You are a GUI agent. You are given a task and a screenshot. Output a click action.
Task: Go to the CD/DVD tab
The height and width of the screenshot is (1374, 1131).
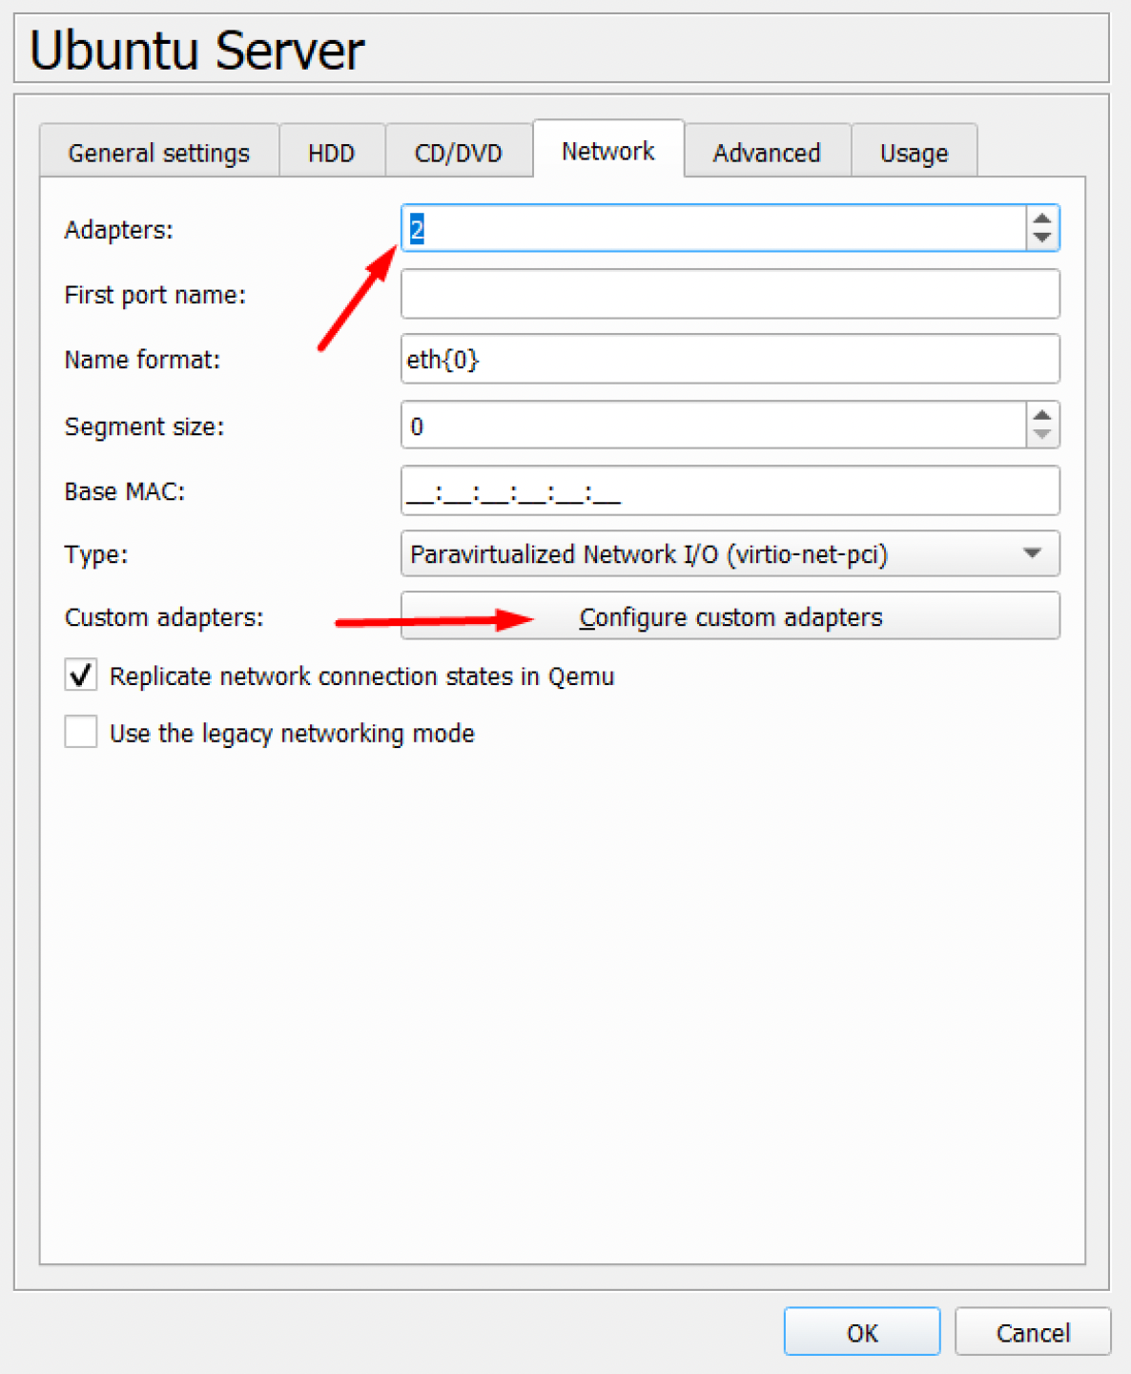[458, 153]
